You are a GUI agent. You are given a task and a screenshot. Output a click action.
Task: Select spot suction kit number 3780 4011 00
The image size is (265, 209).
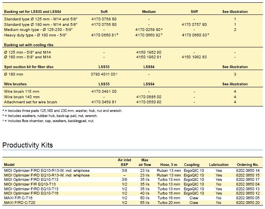click(x=103, y=74)
